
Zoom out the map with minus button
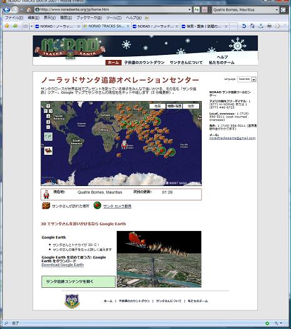click(48, 127)
